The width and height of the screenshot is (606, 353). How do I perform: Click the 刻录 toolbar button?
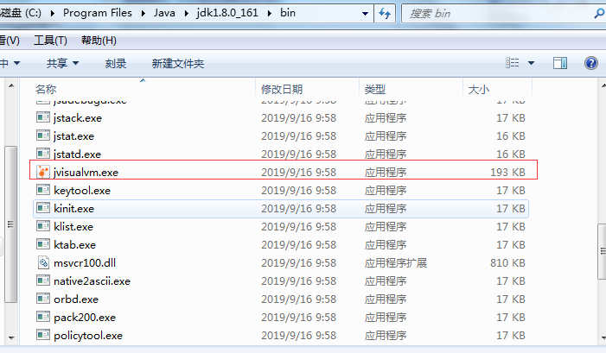tap(116, 63)
